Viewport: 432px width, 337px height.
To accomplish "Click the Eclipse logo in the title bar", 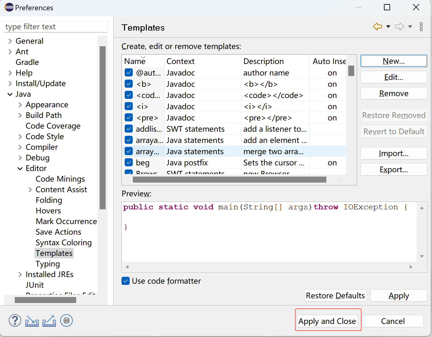I will point(9,7).
